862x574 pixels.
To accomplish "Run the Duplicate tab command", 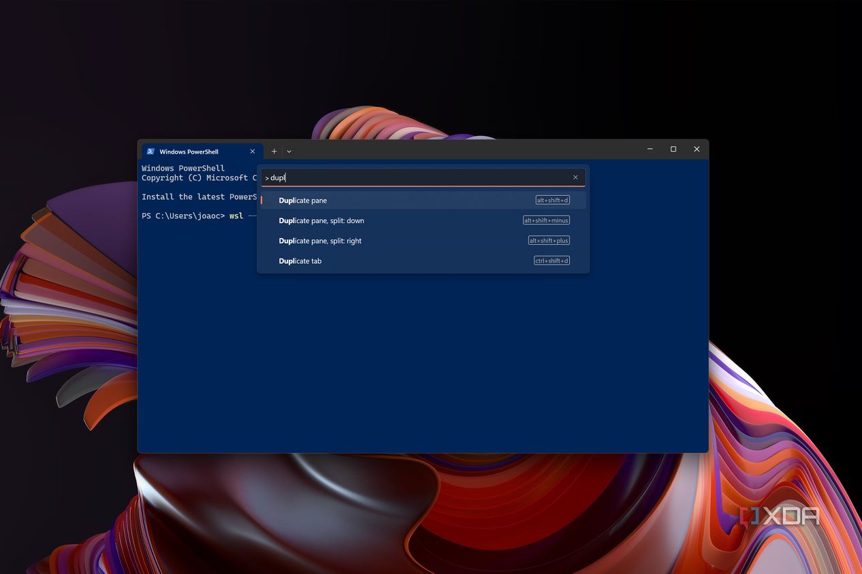I will coord(423,260).
